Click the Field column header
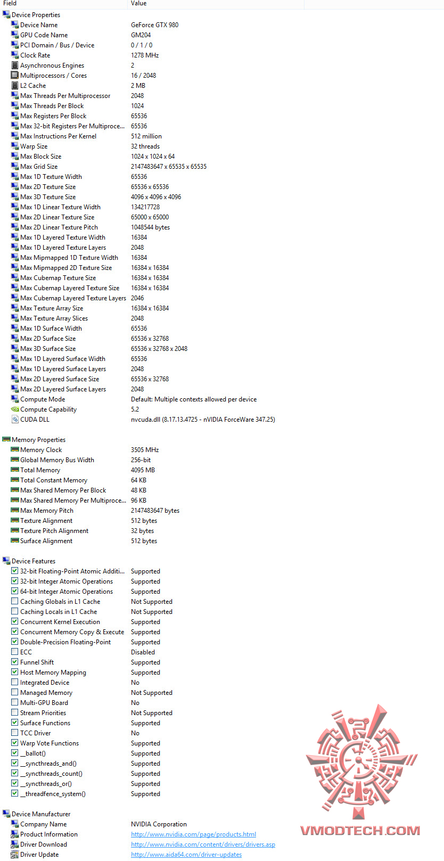Image resolution: width=444 pixels, height=861 pixels. tap(63, 4)
